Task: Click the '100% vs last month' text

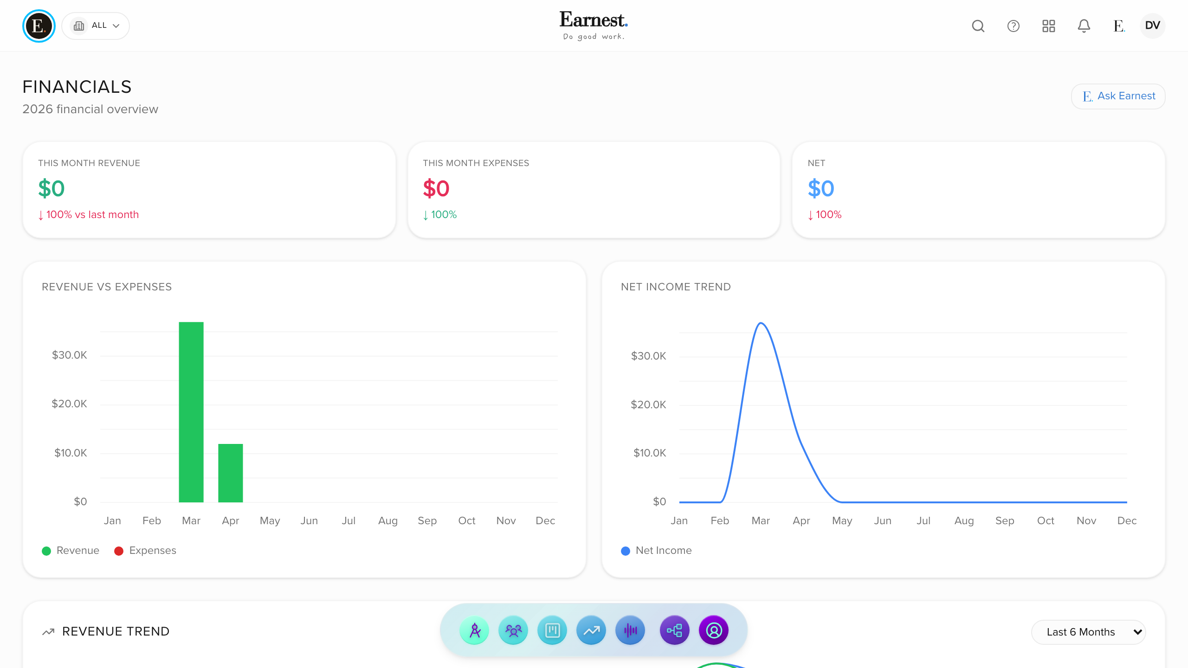Action: pos(92,215)
